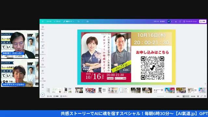This screenshot has width=208, height=117.
Task: Click the 20:00-21:30 text in the golden box
Action: 151,43
